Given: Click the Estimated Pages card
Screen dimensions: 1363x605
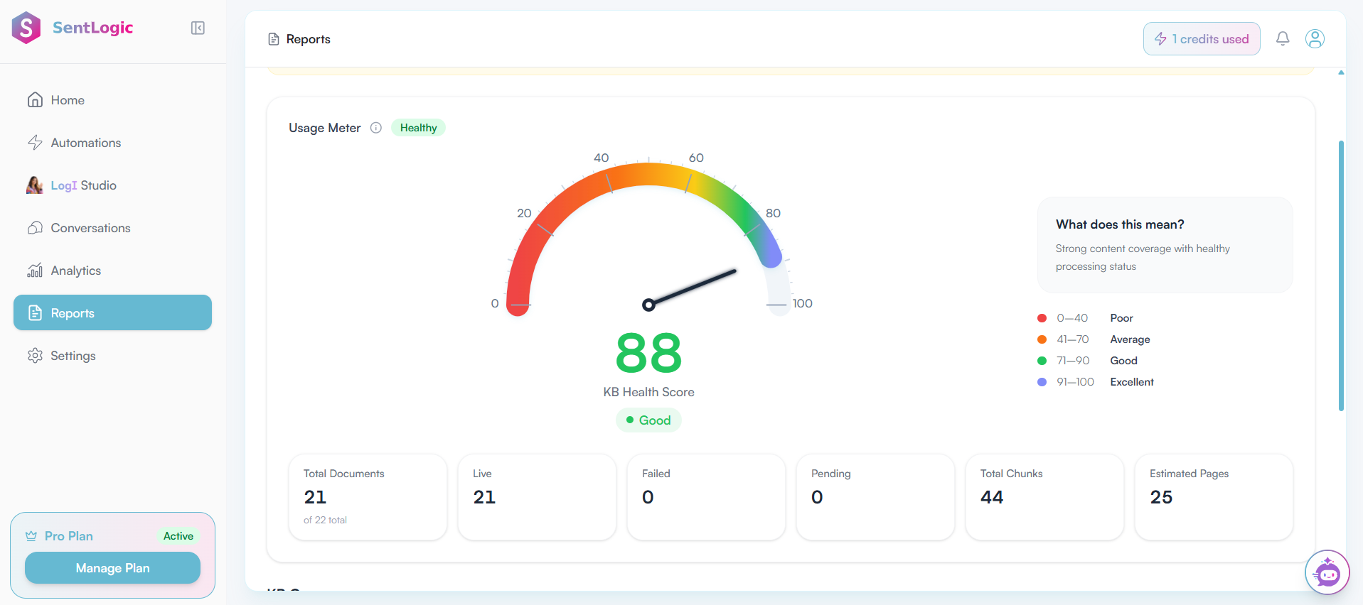Looking at the screenshot, I should click(x=1214, y=497).
